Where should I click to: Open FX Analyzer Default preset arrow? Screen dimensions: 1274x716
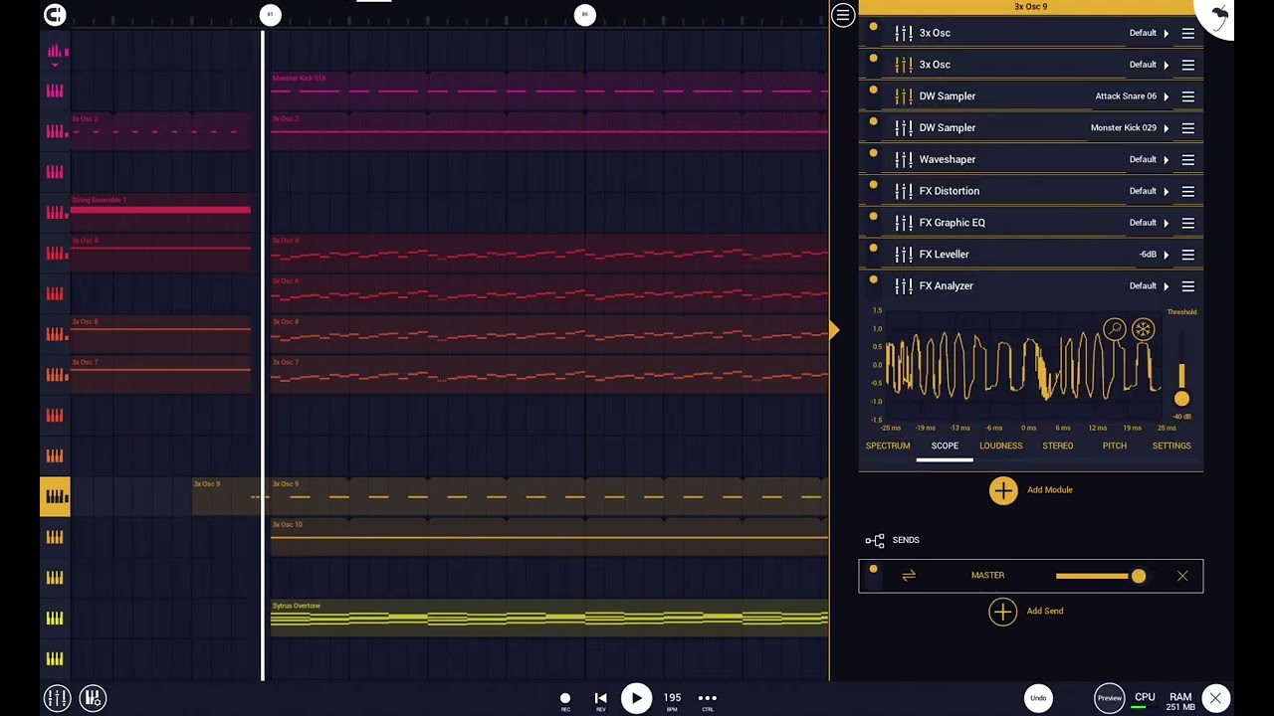(x=1167, y=286)
